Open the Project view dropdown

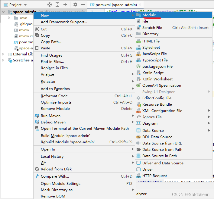pyautogui.click(x=25, y=5)
